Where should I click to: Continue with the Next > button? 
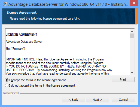coord(98,100)
